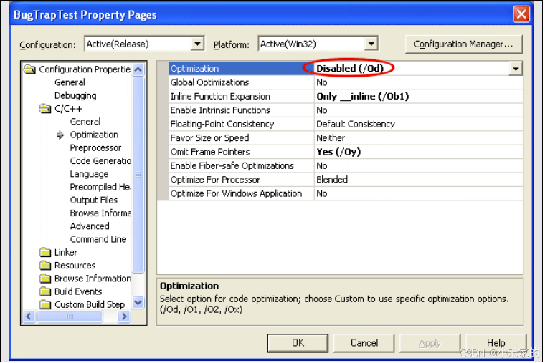This screenshot has width=545, height=363.
Task: Select the Advanced tree item
Action: coord(90,226)
